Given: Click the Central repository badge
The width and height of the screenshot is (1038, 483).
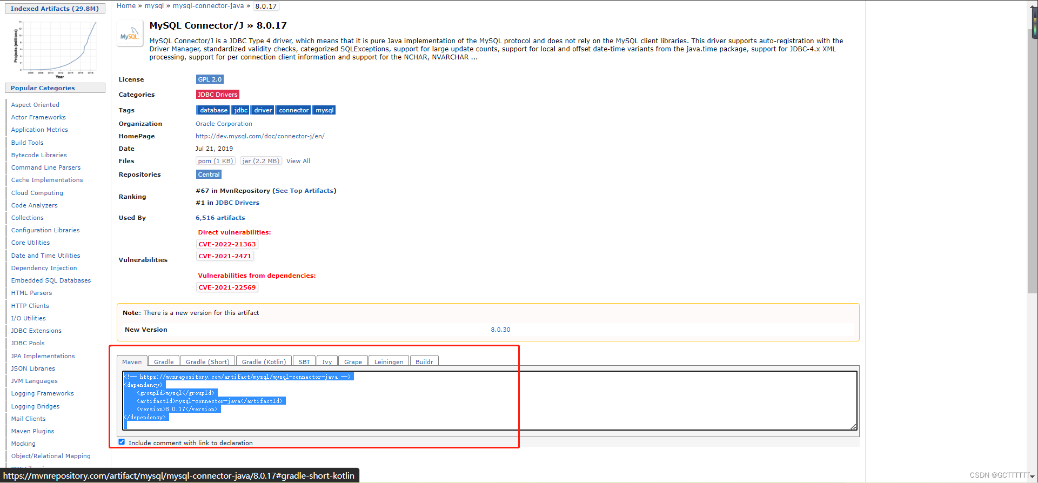Looking at the screenshot, I should [x=209, y=175].
